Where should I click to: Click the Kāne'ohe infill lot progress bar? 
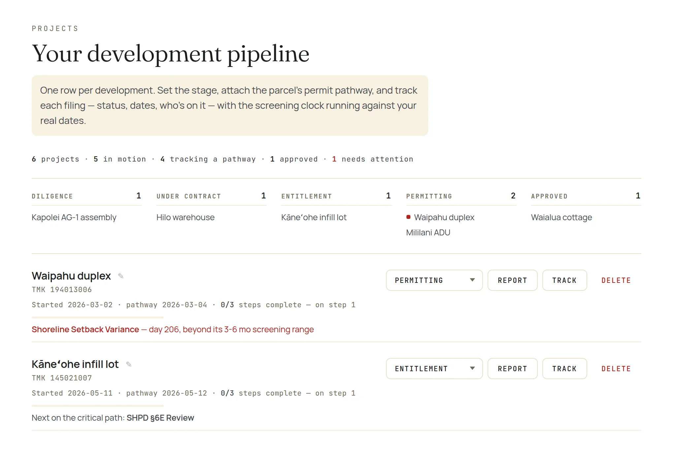coord(98,406)
